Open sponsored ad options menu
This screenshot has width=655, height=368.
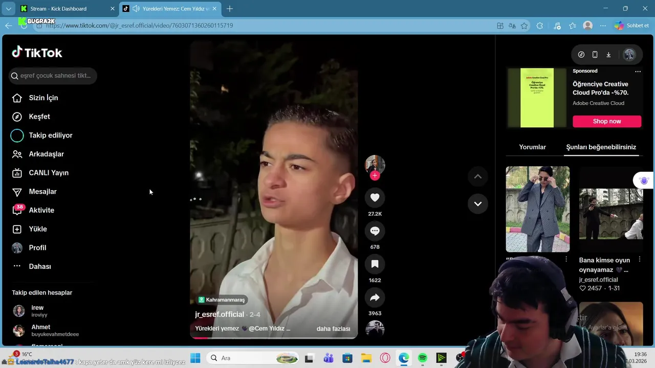click(638, 72)
